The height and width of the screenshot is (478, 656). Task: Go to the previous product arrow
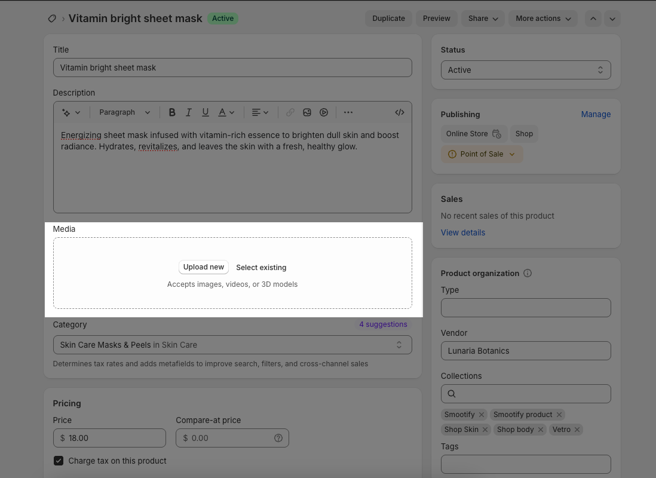593,19
